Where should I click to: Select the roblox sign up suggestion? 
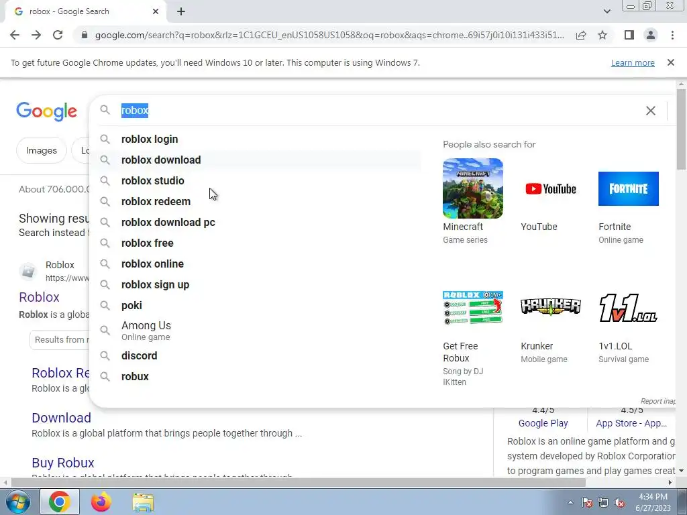[x=256, y=284]
